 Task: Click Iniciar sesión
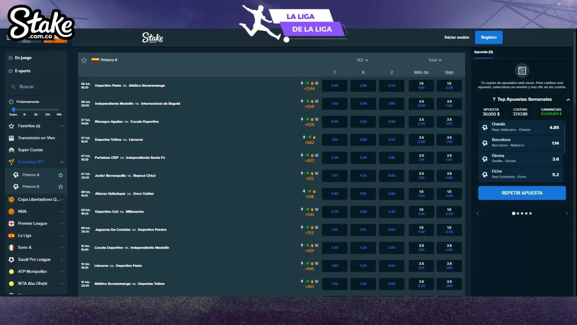(457, 37)
